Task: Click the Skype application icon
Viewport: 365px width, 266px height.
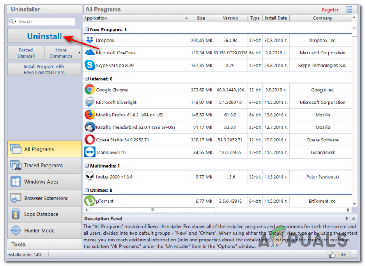Action: tap(90, 65)
